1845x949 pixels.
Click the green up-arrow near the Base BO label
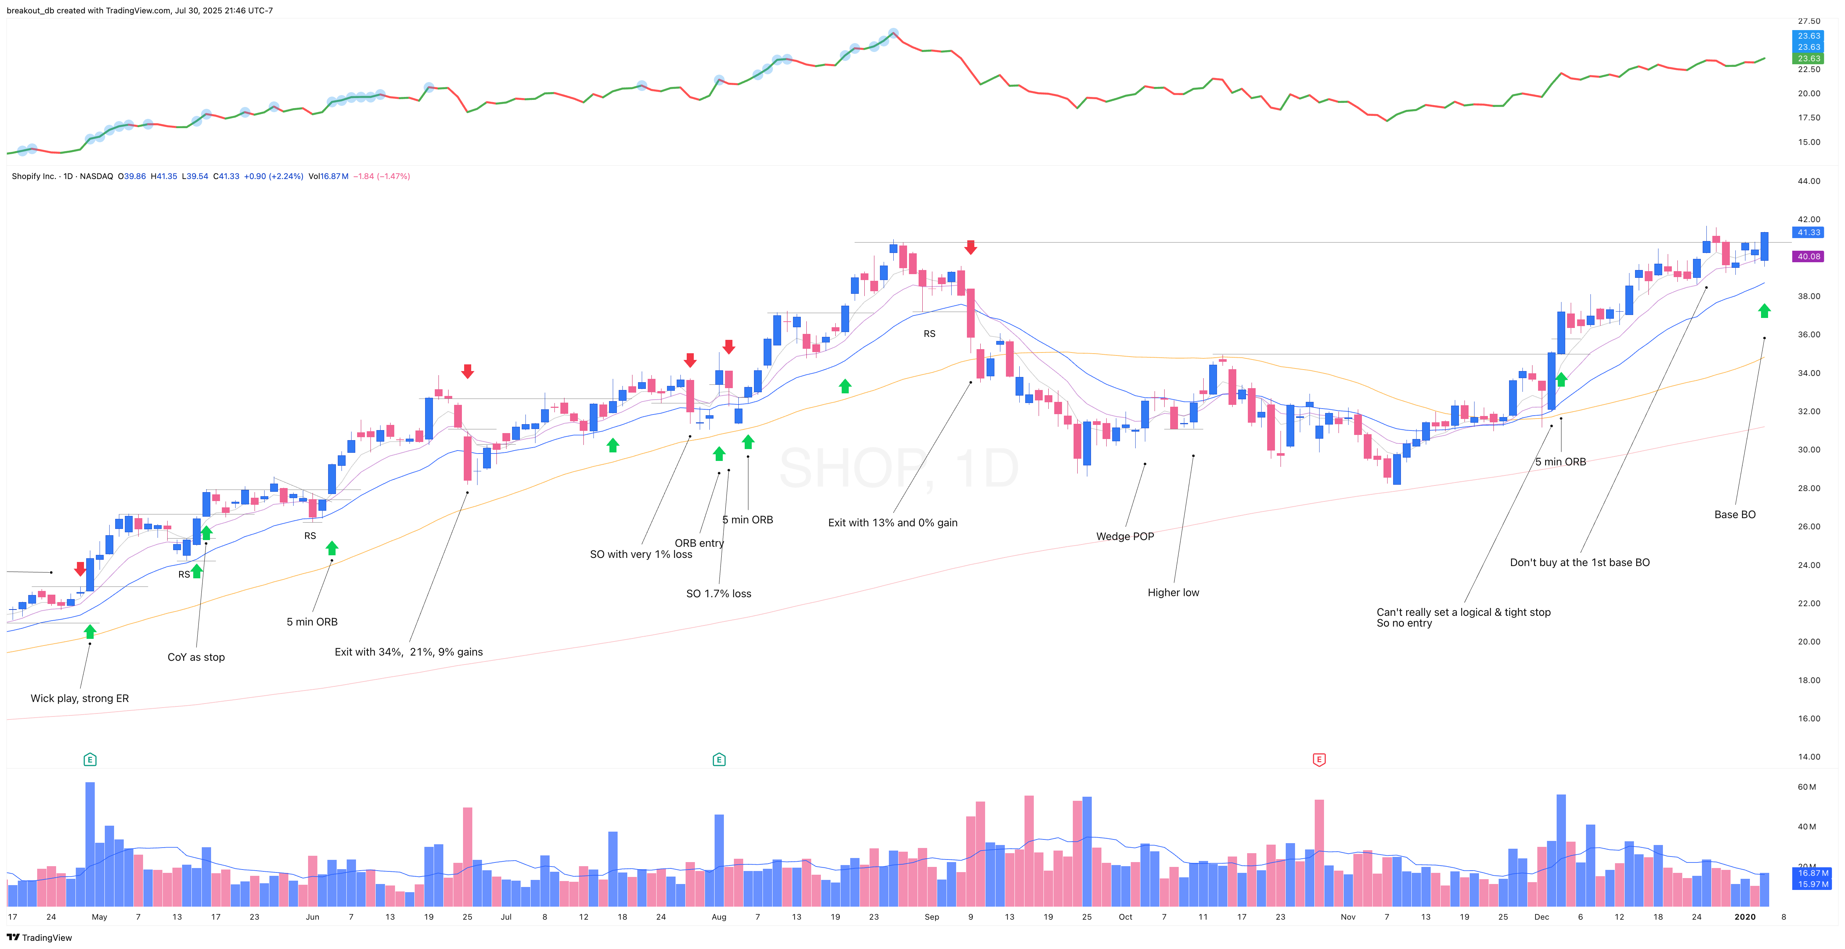pyautogui.click(x=1764, y=310)
